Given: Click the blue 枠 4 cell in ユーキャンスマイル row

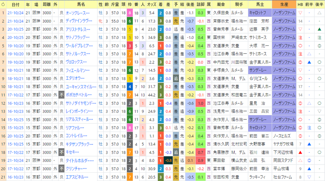Looking at the screenshot, I should tap(130, 87).
